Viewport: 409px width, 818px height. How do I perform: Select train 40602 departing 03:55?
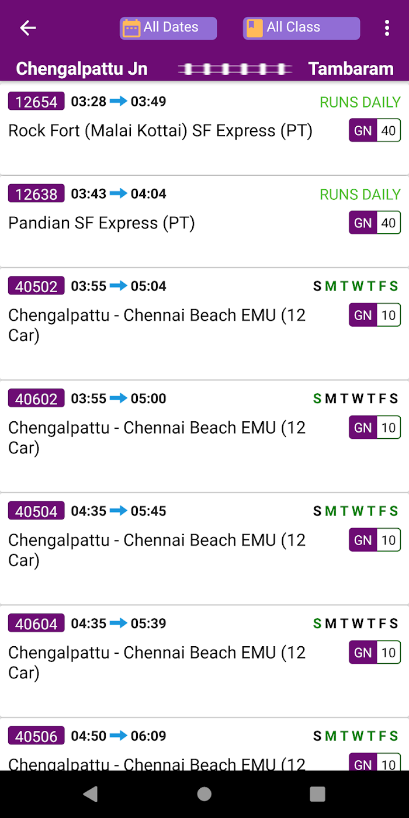point(204,436)
